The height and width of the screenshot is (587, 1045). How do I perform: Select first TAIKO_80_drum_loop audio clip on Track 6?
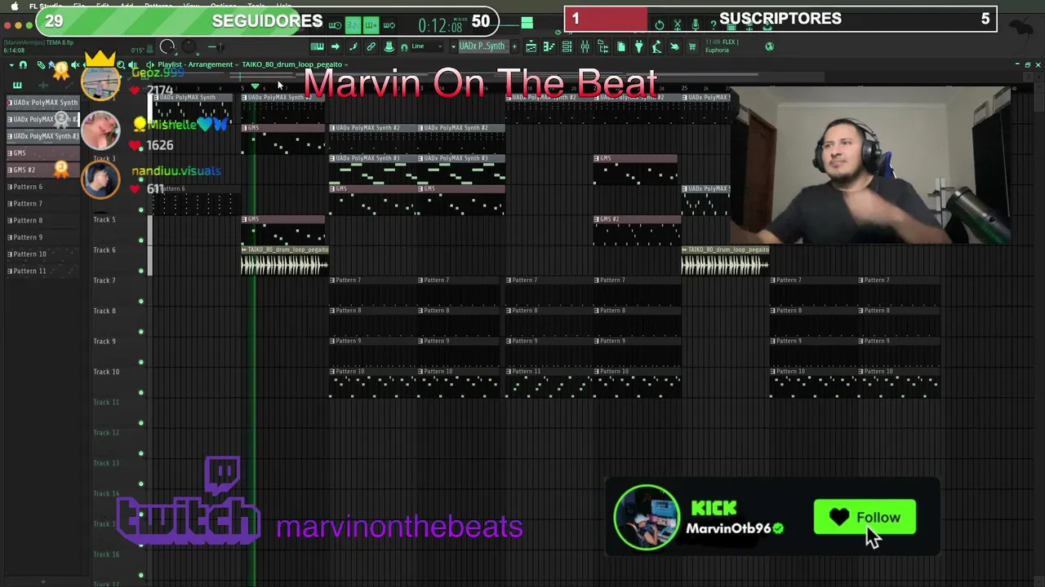[285, 260]
